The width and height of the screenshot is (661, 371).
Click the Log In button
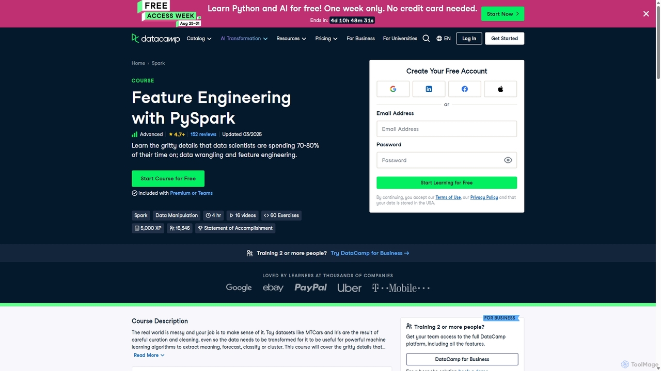[x=469, y=38]
